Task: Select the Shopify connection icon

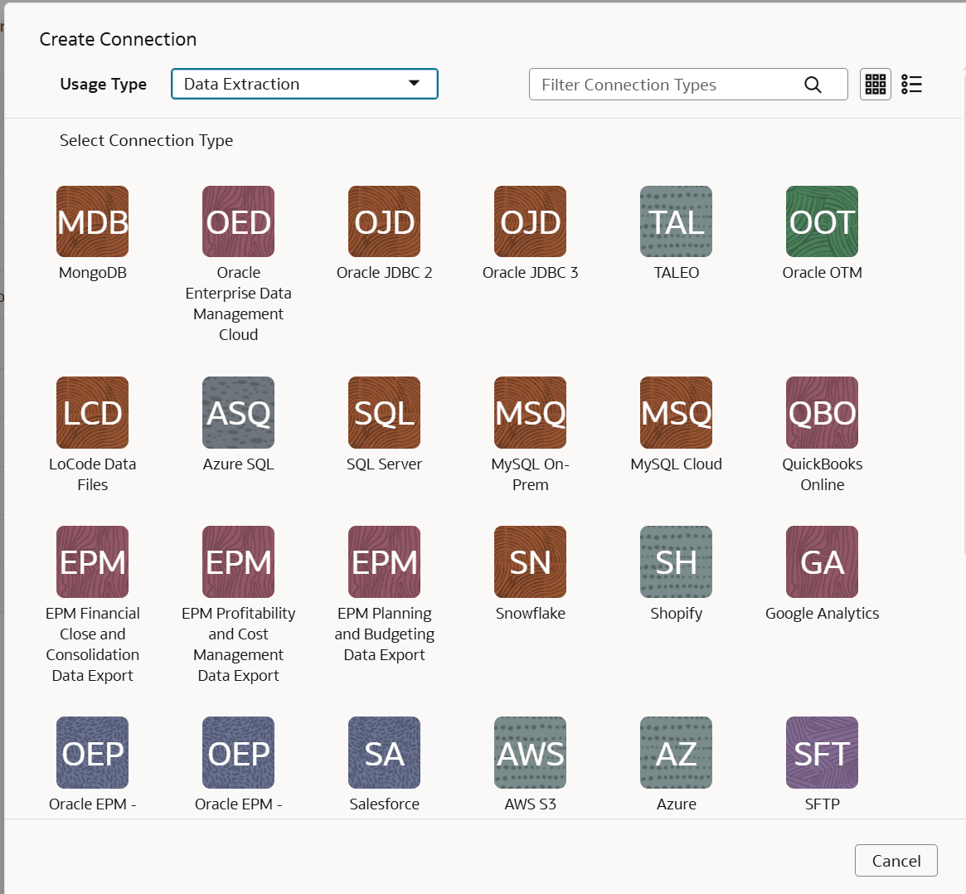Action: point(677,561)
